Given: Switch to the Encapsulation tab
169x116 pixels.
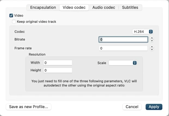Looking at the screenshot, I should pyautogui.click(x=43, y=7).
